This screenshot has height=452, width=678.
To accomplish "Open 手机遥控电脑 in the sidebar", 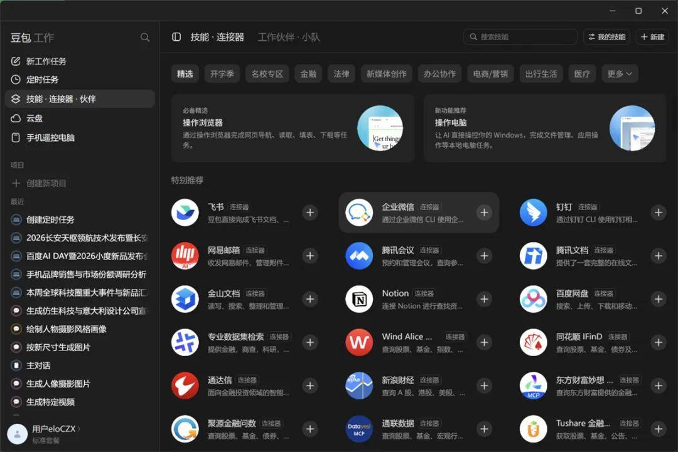I will 80,138.
